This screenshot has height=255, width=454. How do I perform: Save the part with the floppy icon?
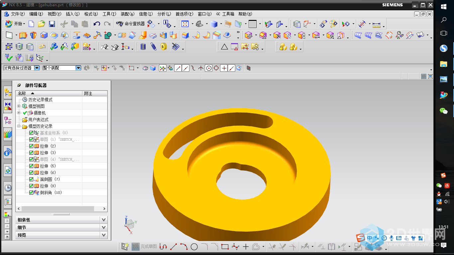click(x=52, y=24)
